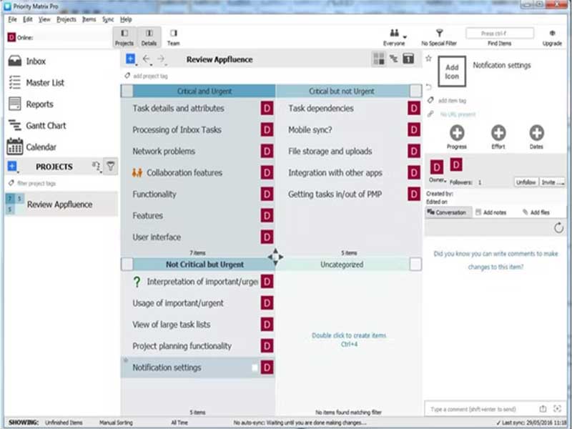572x429 pixels.
Task: Check off the Notification settings item
Action: pyautogui.click(x=255, y=368)
